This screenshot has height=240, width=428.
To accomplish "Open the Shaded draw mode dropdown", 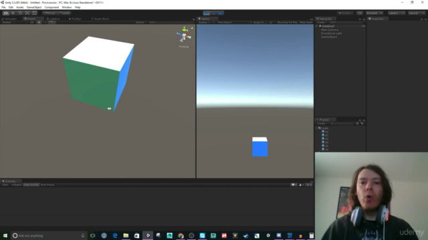I will pos(14,22).
